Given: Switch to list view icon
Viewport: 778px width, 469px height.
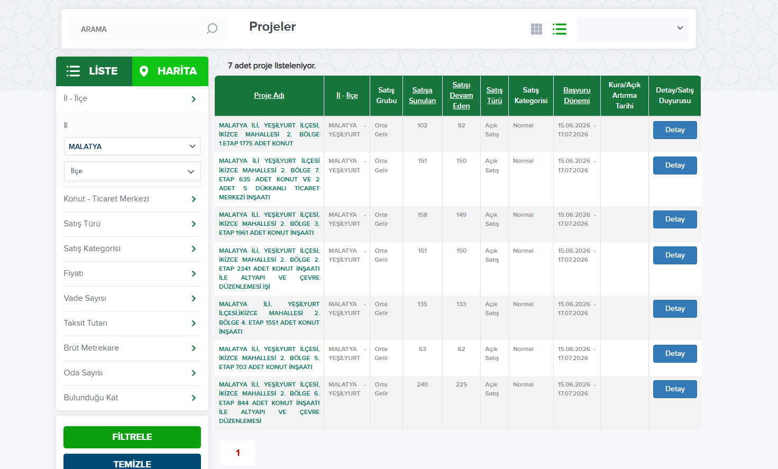Looking at the screenshot, I should pyautogui.click(x=560, y=29).
